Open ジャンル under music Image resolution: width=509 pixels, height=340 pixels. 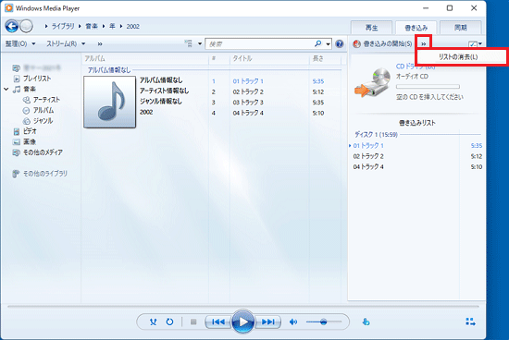tap(43, 121)
